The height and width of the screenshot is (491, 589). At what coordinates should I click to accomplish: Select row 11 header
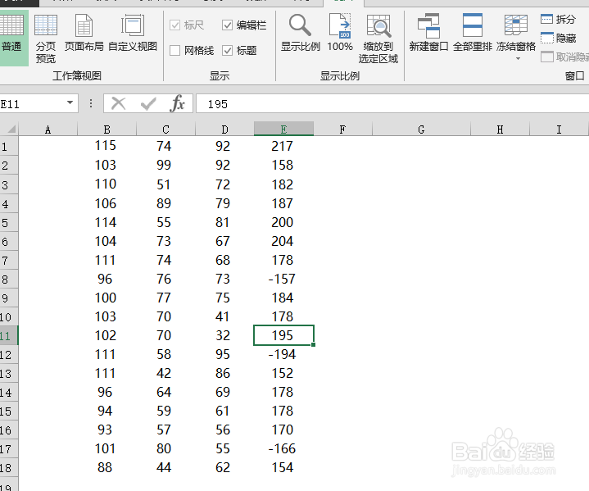[x=9, y=335]
